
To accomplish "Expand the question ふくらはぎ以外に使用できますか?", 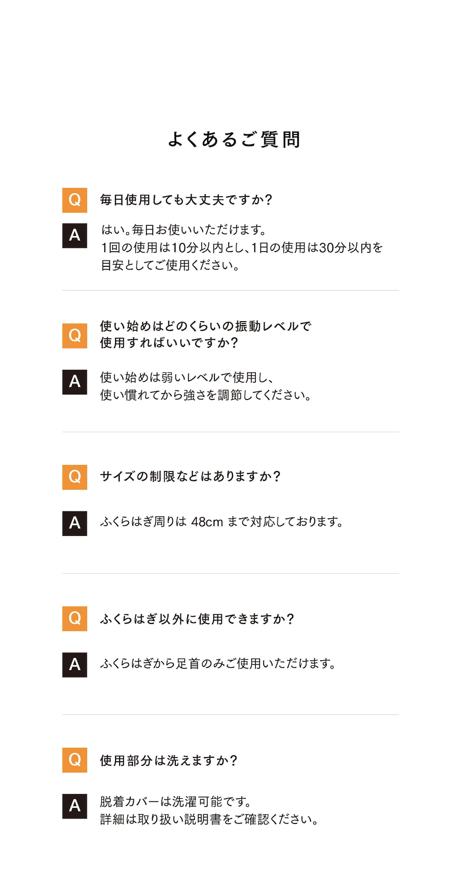I will pyautogui.click(x=197, y=619).
